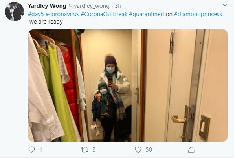Open the #quarantined hashtag
235x158 pixels.
(x=147, y=14)
